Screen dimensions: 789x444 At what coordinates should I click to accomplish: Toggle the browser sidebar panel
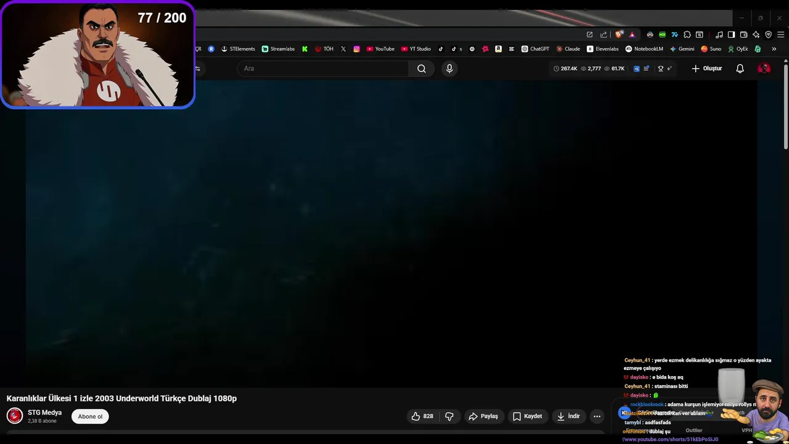click(x=731, y=35)
